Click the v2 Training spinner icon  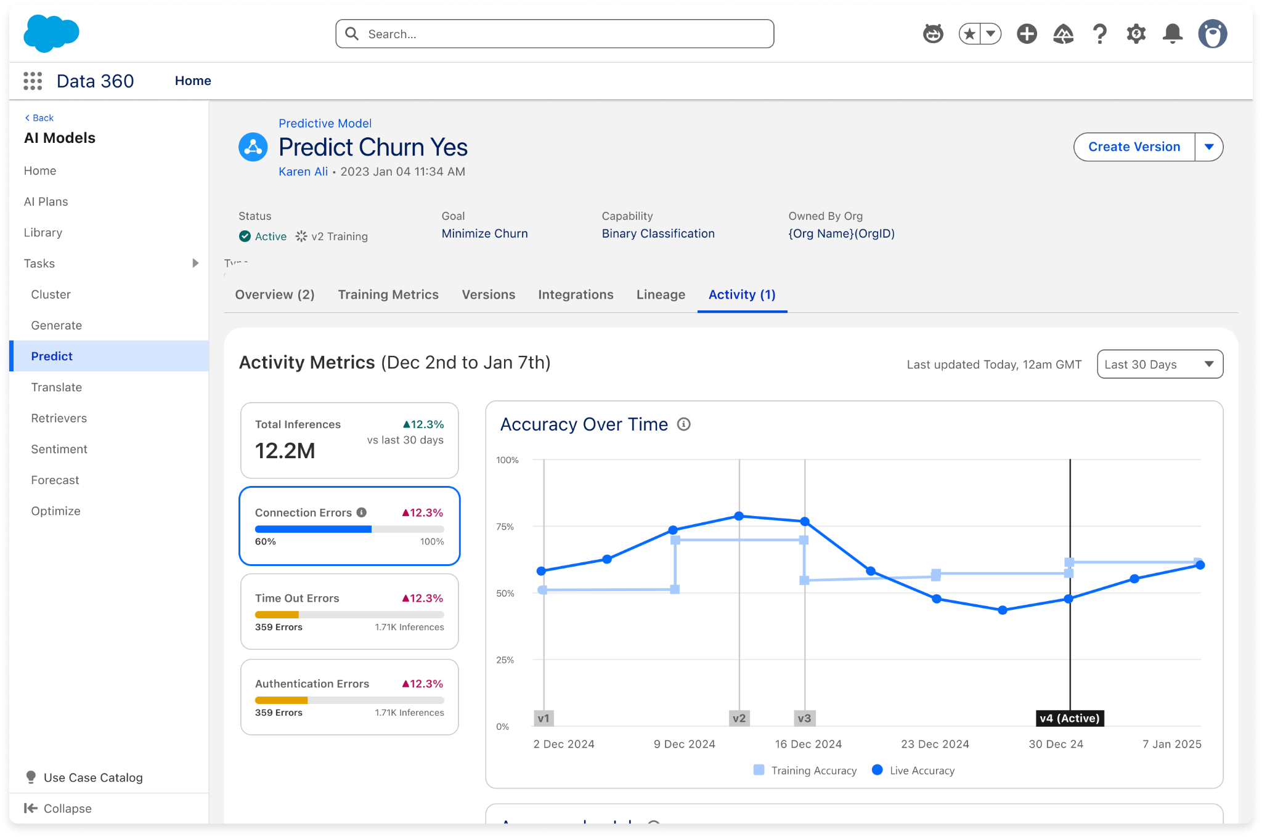coord(301,236)
